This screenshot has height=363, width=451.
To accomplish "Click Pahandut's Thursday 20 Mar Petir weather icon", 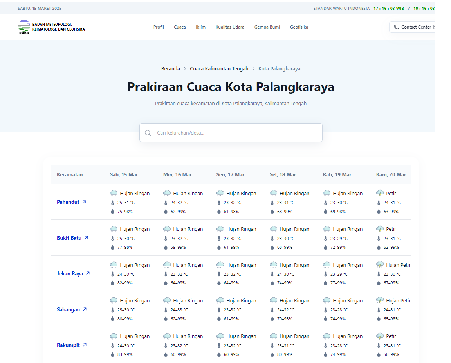I will coord(380,193).
